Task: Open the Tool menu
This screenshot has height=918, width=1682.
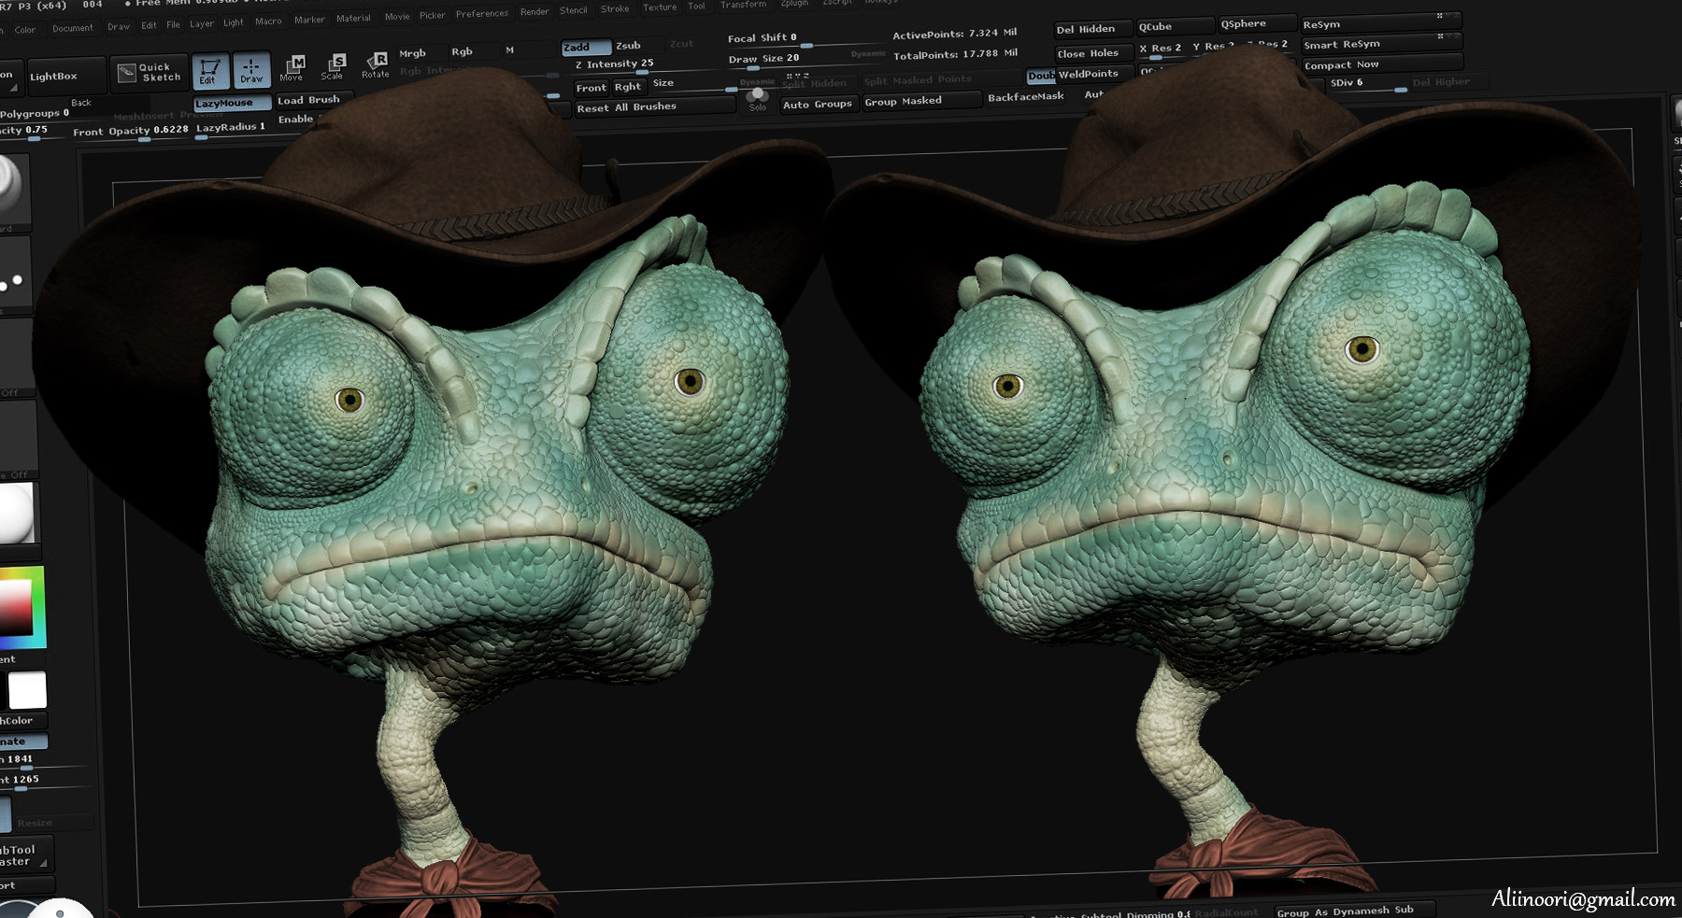Action: [696, 6]
